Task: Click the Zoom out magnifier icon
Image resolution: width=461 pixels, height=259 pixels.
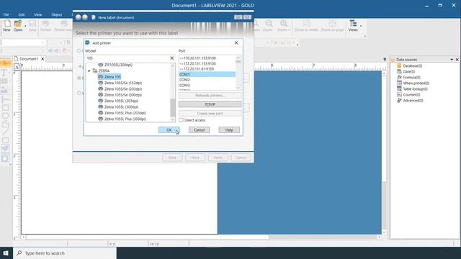Action: tap(269, 24)
